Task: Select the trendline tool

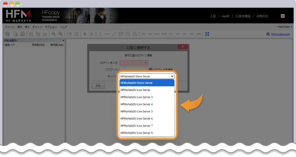Action: (114, 34)
